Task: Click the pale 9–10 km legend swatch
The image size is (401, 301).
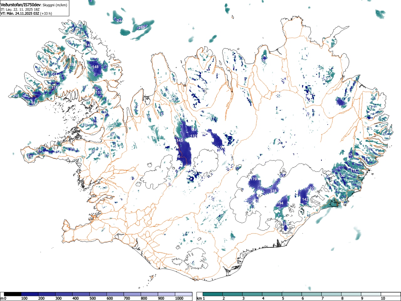Action: click(372, 294)
